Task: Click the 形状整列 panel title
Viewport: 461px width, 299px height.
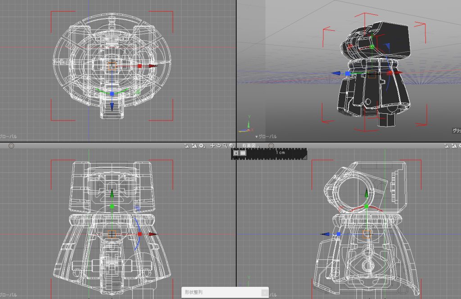Action: [194, 292]
